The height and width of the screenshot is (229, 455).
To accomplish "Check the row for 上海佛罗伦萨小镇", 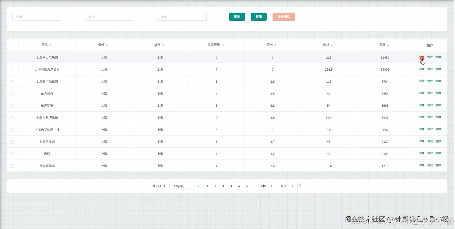I will tap(12, 130).
